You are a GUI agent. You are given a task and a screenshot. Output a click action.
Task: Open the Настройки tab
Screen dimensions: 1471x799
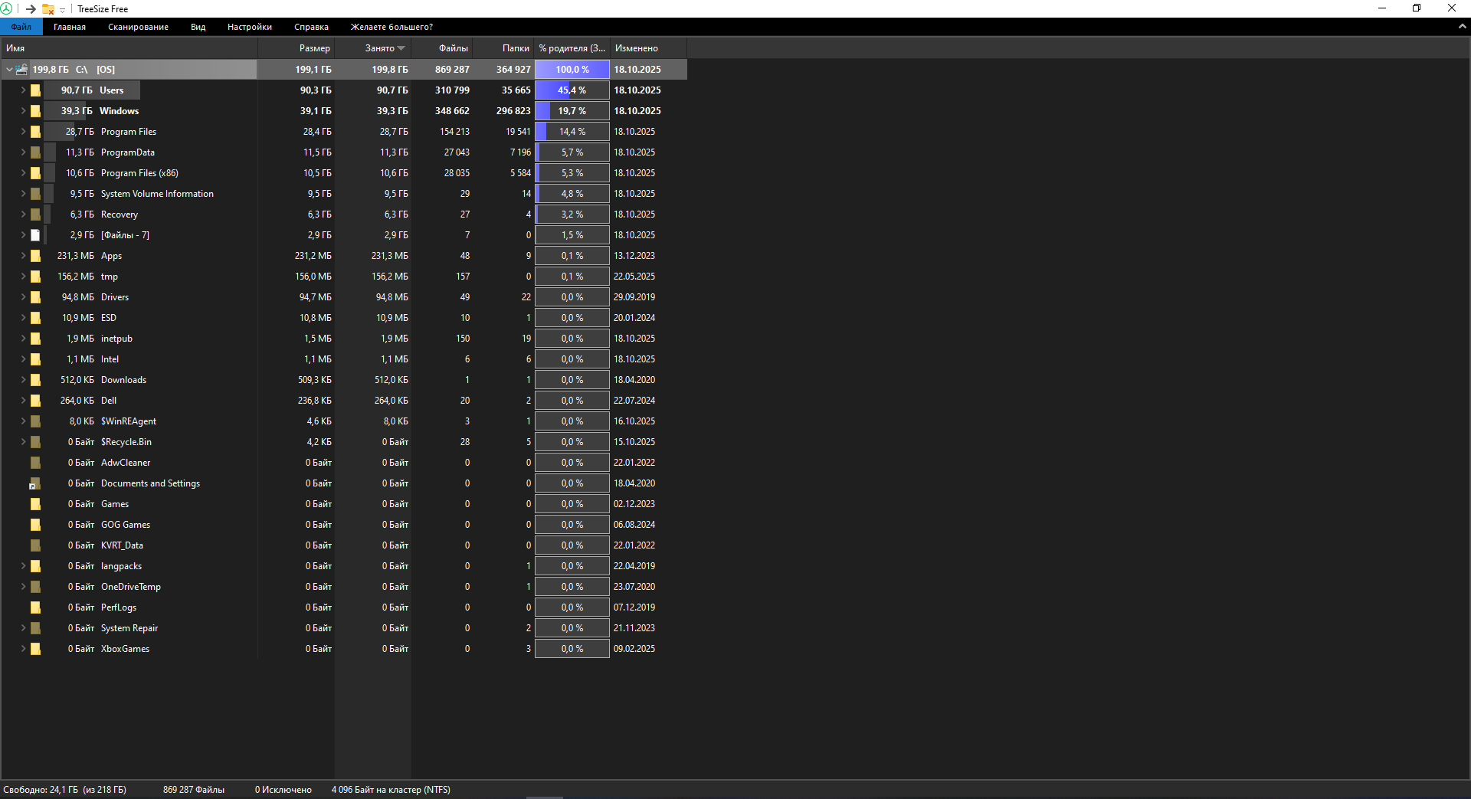pos(250,27)
